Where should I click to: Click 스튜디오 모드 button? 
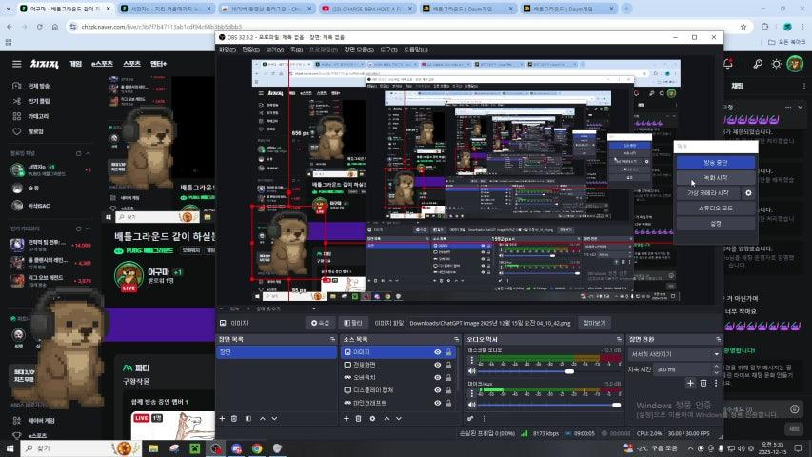tap(716, 209)
